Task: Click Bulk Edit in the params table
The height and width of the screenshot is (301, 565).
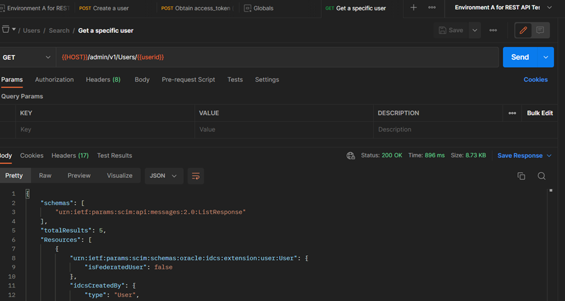Action: click(540, 113)
